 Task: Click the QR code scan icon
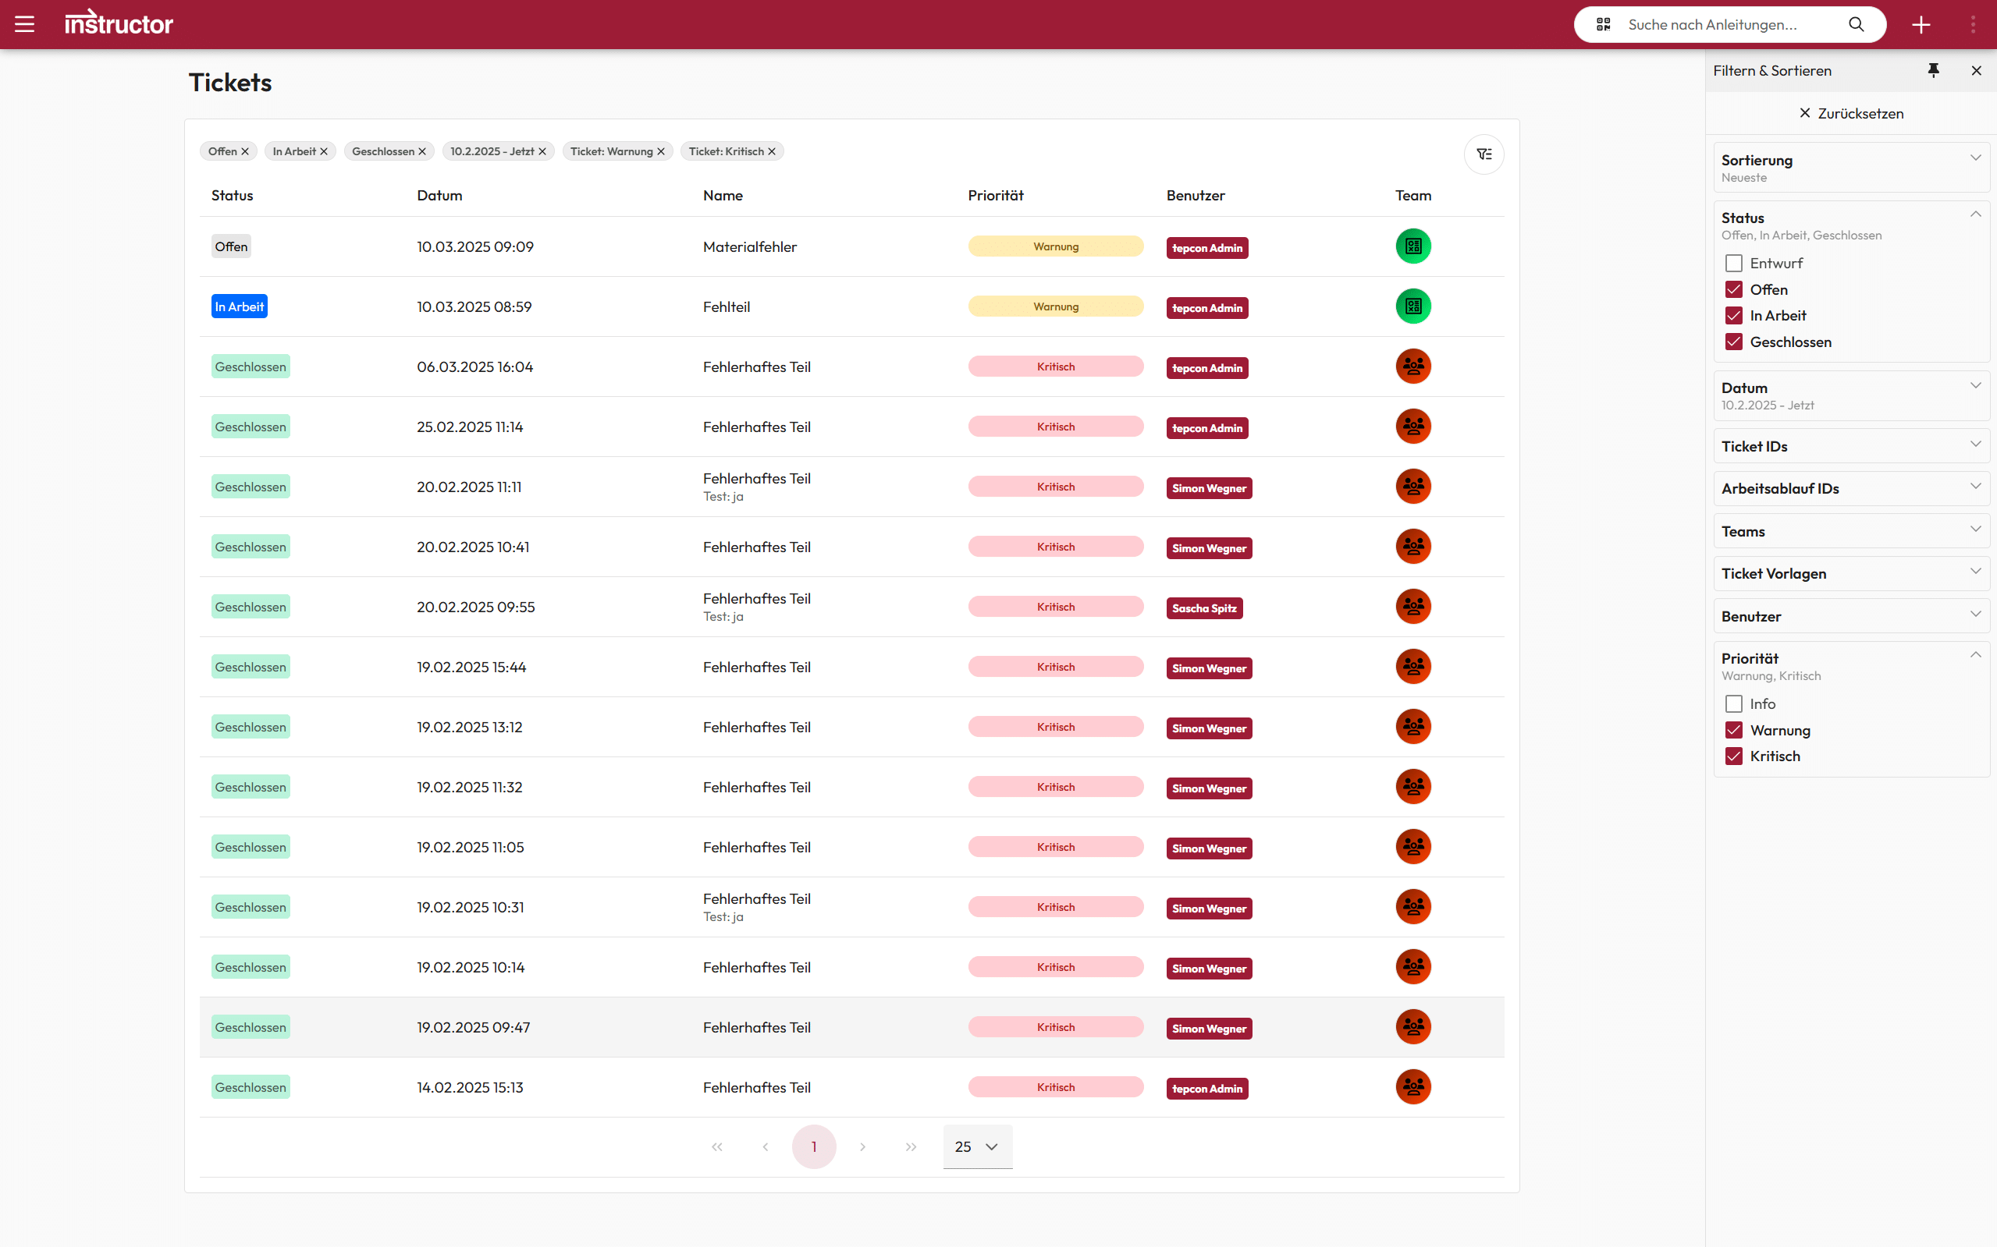pyautogui.click(x=1603, y=24)
